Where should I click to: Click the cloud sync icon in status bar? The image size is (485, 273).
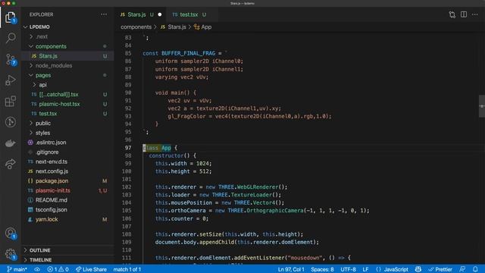click(x=37, y=269)
